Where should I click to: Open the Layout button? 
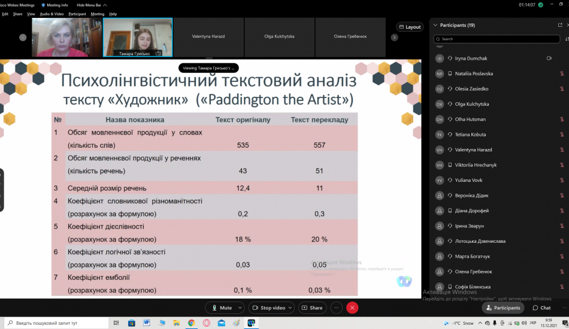coord(410,27)
